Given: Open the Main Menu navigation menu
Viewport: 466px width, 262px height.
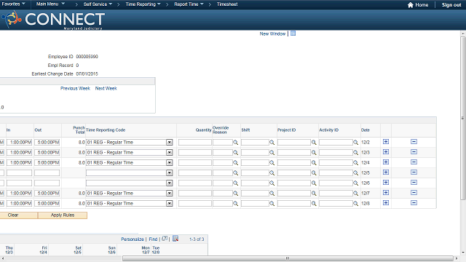Looking at the screenshot, I should (50, 4).
